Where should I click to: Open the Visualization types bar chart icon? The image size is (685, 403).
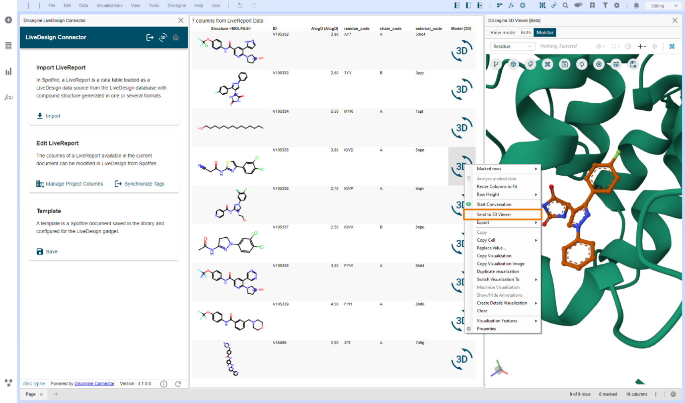tap(9, 72)
